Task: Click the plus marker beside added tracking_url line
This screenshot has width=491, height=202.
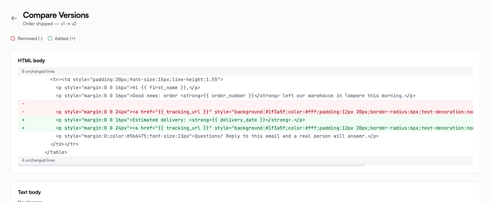Action: pos(23,128)
